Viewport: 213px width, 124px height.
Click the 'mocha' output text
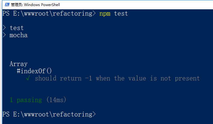point(19,35)
